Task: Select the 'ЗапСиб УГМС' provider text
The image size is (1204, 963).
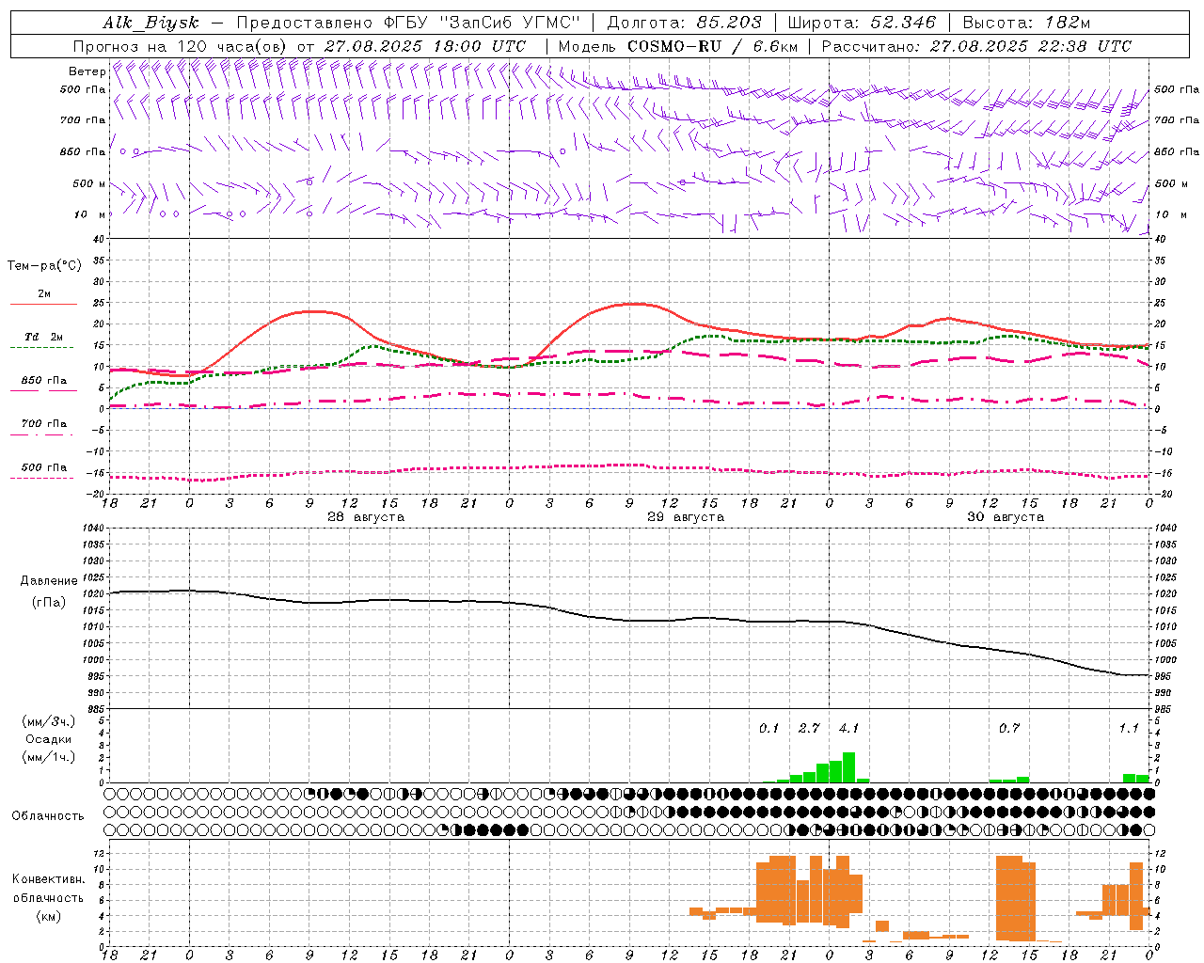Action: coord(511,23)
